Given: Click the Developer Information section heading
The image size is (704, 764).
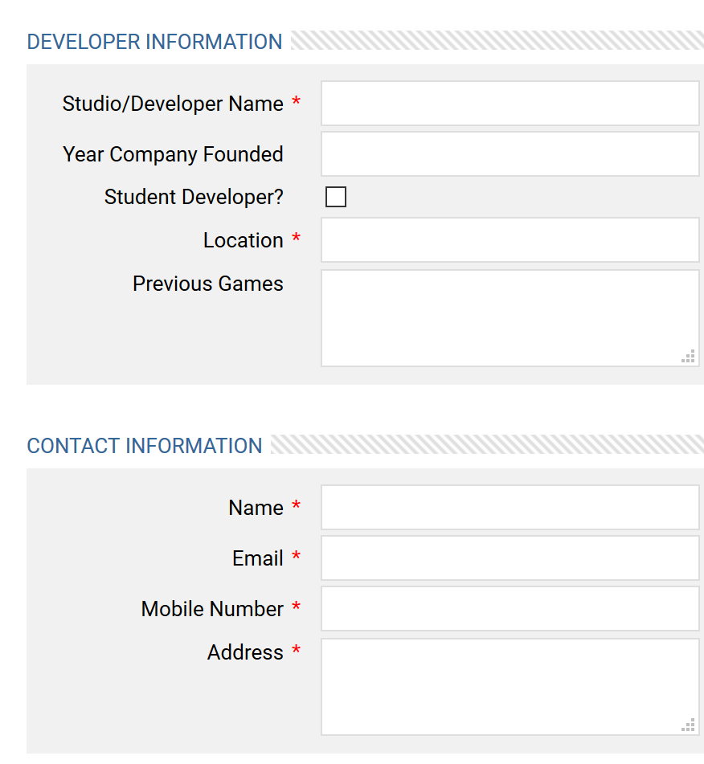Looking at the screenshot, I should pos(154,42).
